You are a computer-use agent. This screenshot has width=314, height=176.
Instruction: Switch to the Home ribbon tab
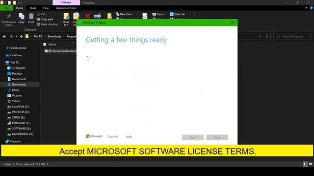(x=20, y=8)
